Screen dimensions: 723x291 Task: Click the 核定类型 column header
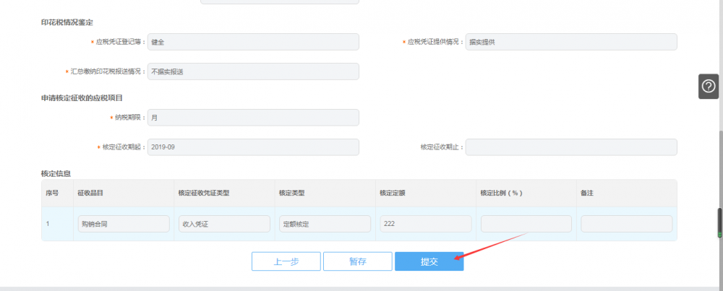292,194
